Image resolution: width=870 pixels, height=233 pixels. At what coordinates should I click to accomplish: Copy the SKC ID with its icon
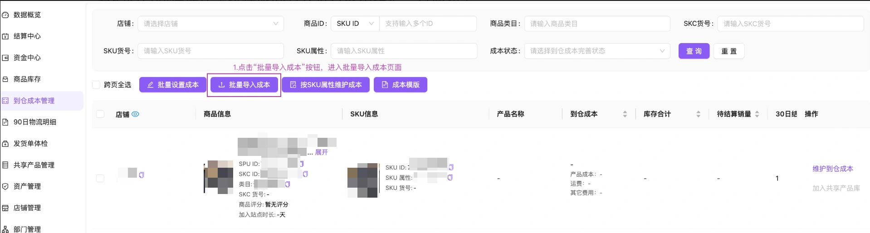(305, 174)
